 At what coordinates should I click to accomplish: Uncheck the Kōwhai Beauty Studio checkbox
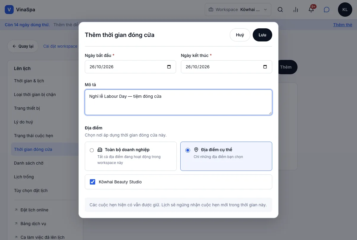(x=93, y=182)
